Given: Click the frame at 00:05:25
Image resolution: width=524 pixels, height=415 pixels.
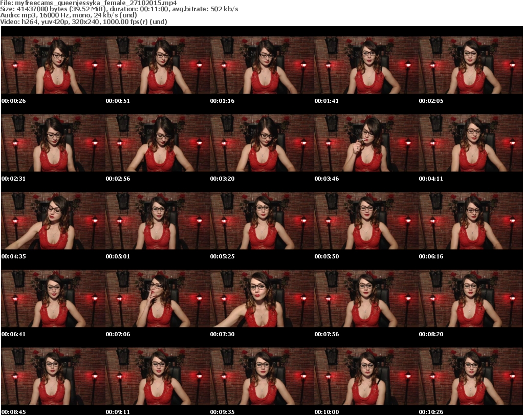Looking at the screenshot, I should tap(261, 221).
